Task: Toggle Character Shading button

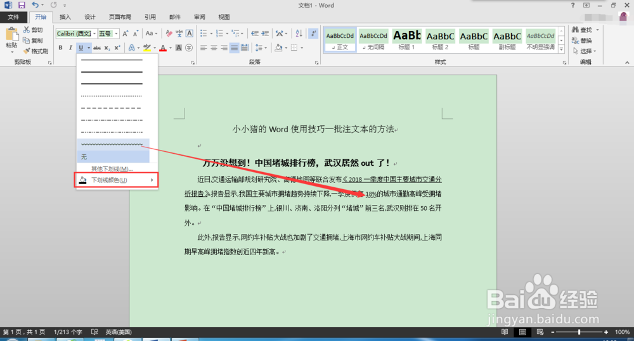Action: point(179,47)
